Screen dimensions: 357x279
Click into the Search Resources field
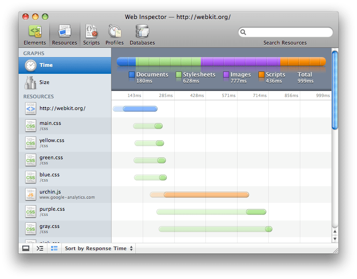(288, 32)
